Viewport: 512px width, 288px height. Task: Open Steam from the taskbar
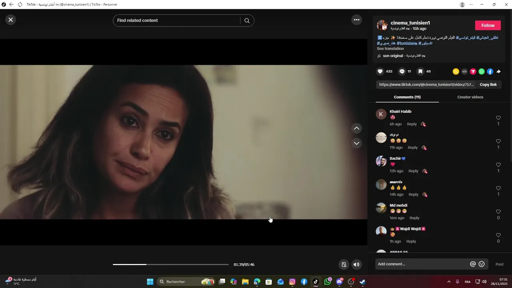(362, 282)
